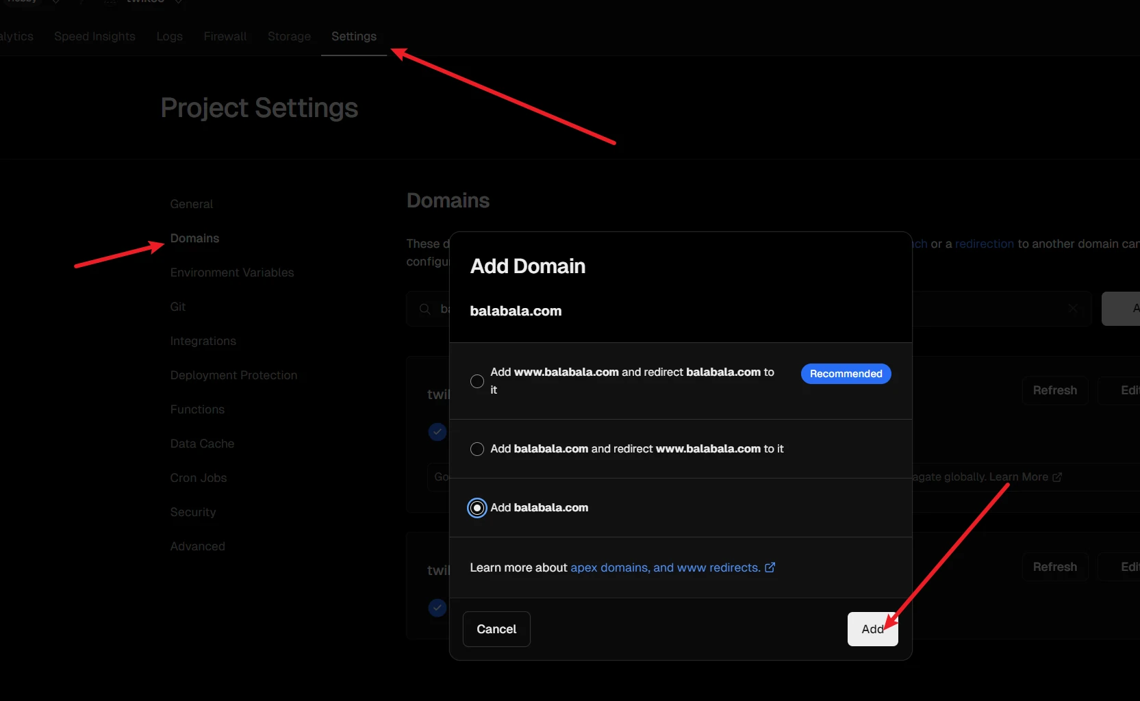Click the second domain's blue checkmark icon

pyautogui.click(x=438, y=608)
